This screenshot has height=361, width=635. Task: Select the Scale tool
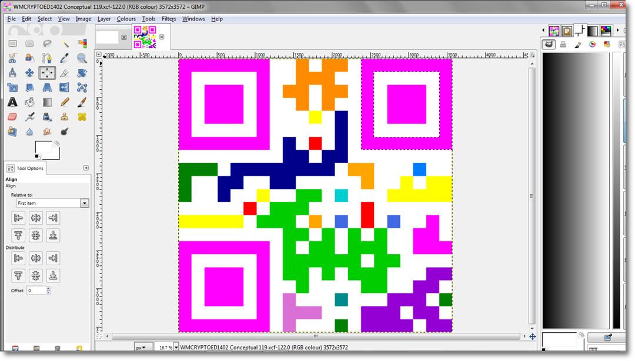[12, 87]
